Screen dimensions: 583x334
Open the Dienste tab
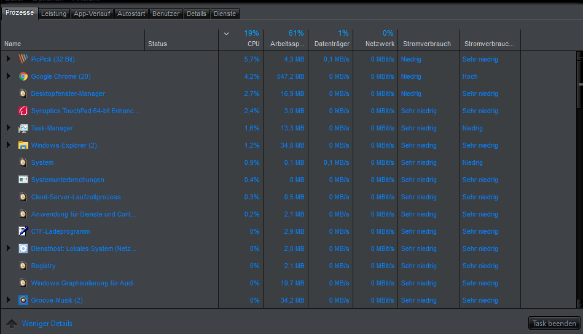click(x=224, y=14)
